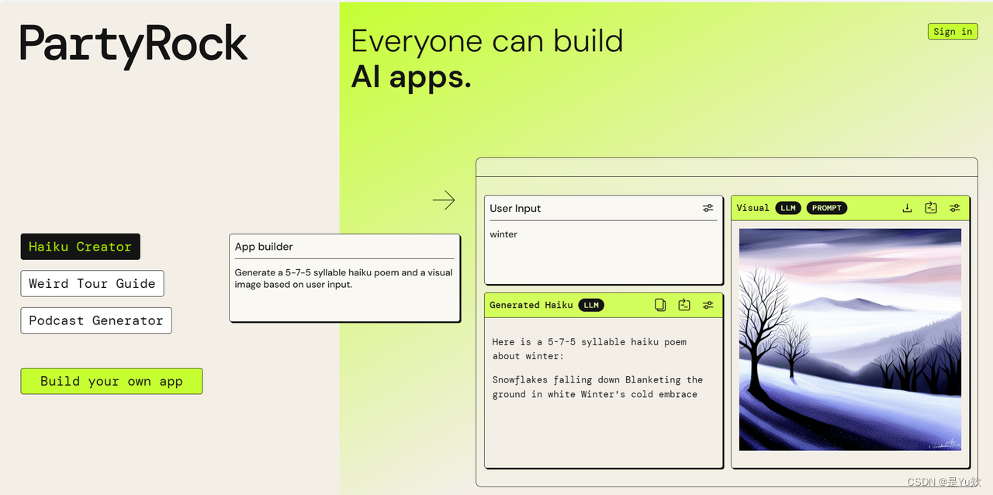Click the Generated Haiku title text

(x=531, y=305)
